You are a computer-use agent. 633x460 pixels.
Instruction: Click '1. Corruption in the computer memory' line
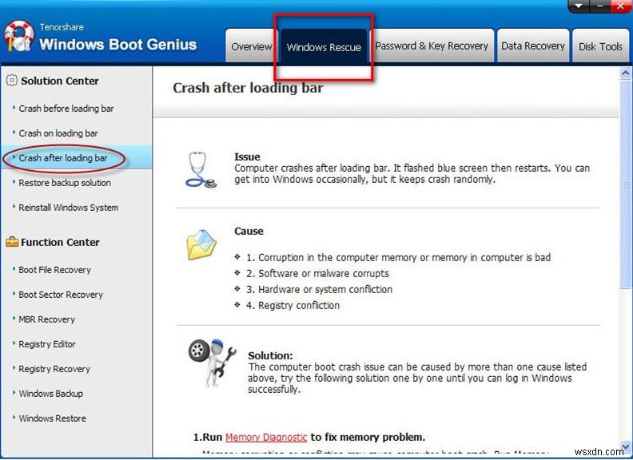[x=398, y=257]
